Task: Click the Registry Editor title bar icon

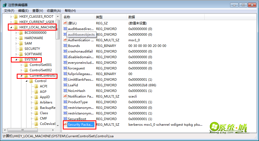Action: (x=5, y=5)
